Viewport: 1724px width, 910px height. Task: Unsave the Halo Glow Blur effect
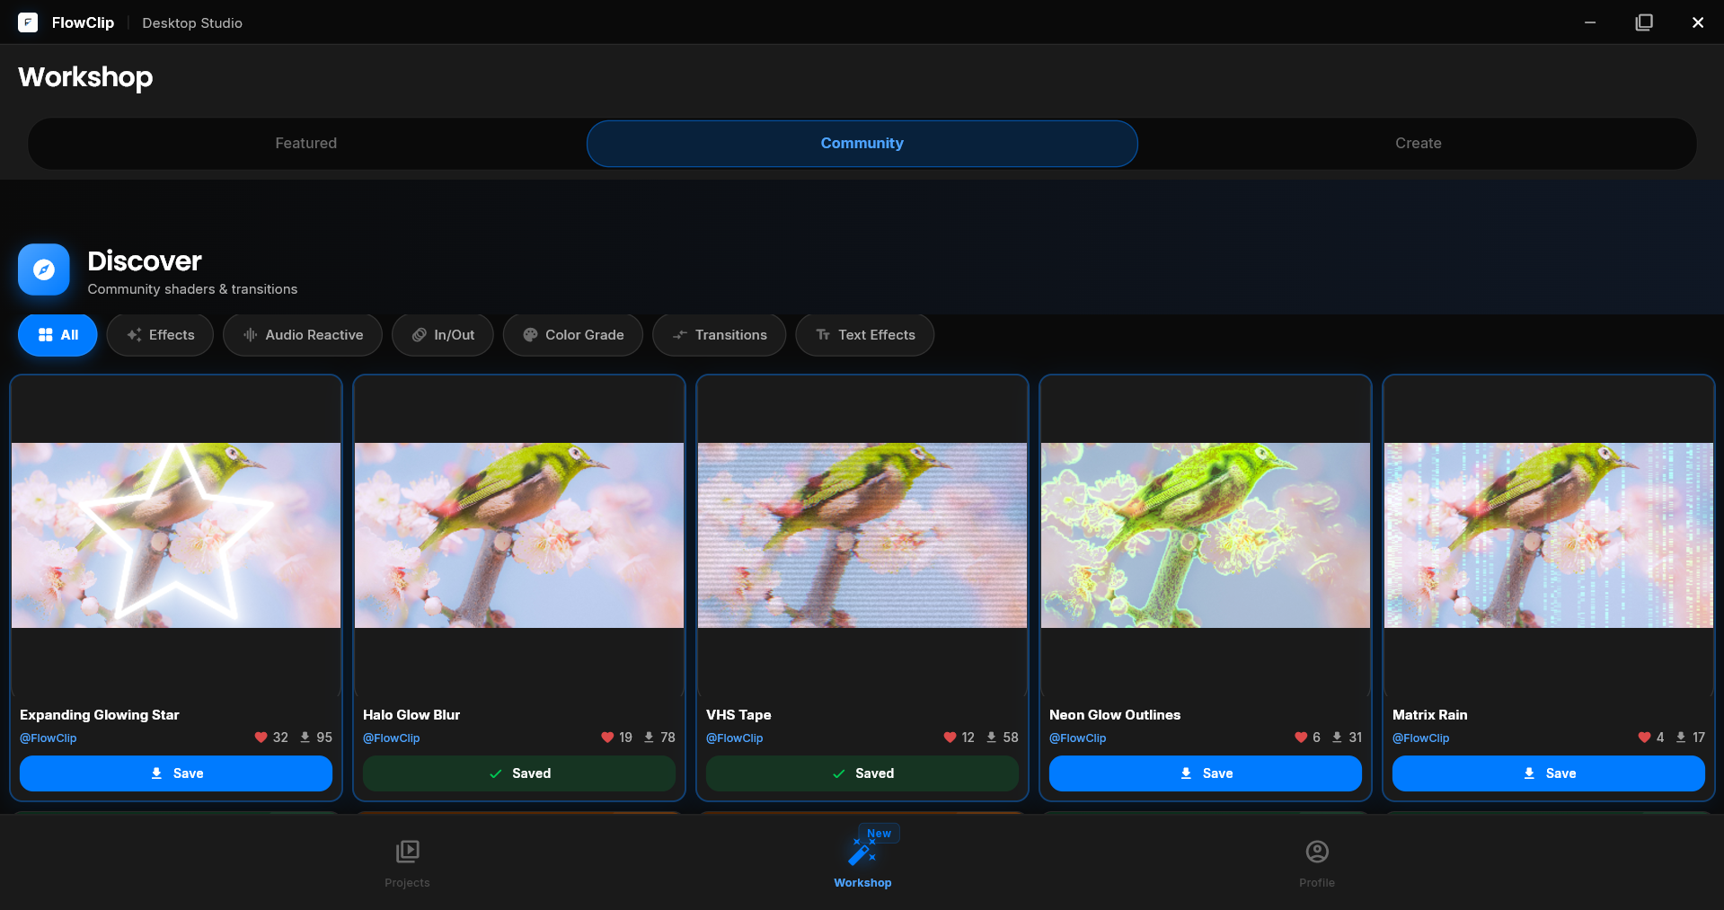[x=519, y=773]
